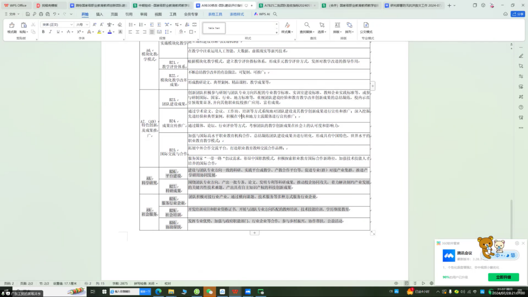Click the 样式集 style set icon
This screenshot has height=297, width=528.
[x=287, y=27]
